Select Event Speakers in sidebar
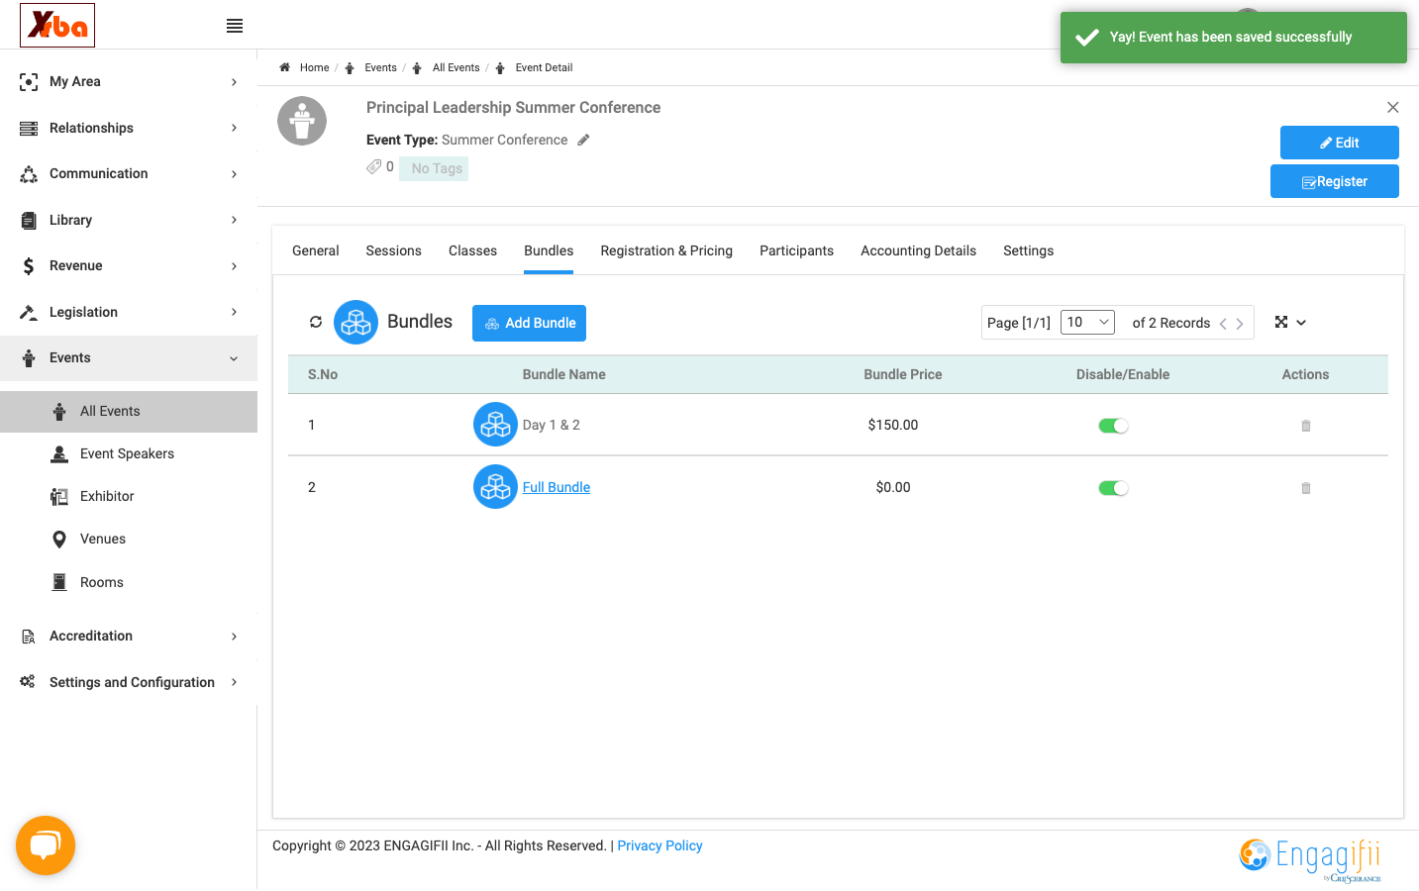Viewport: 1419px width, 891px height. click(129, 453)
